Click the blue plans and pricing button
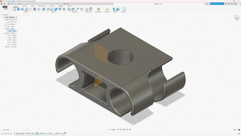The image size is (241, 136). click(217, 4)
